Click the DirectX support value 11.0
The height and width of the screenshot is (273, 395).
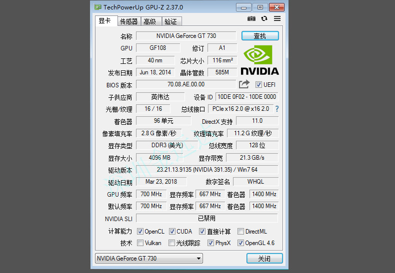coord(257,121)
